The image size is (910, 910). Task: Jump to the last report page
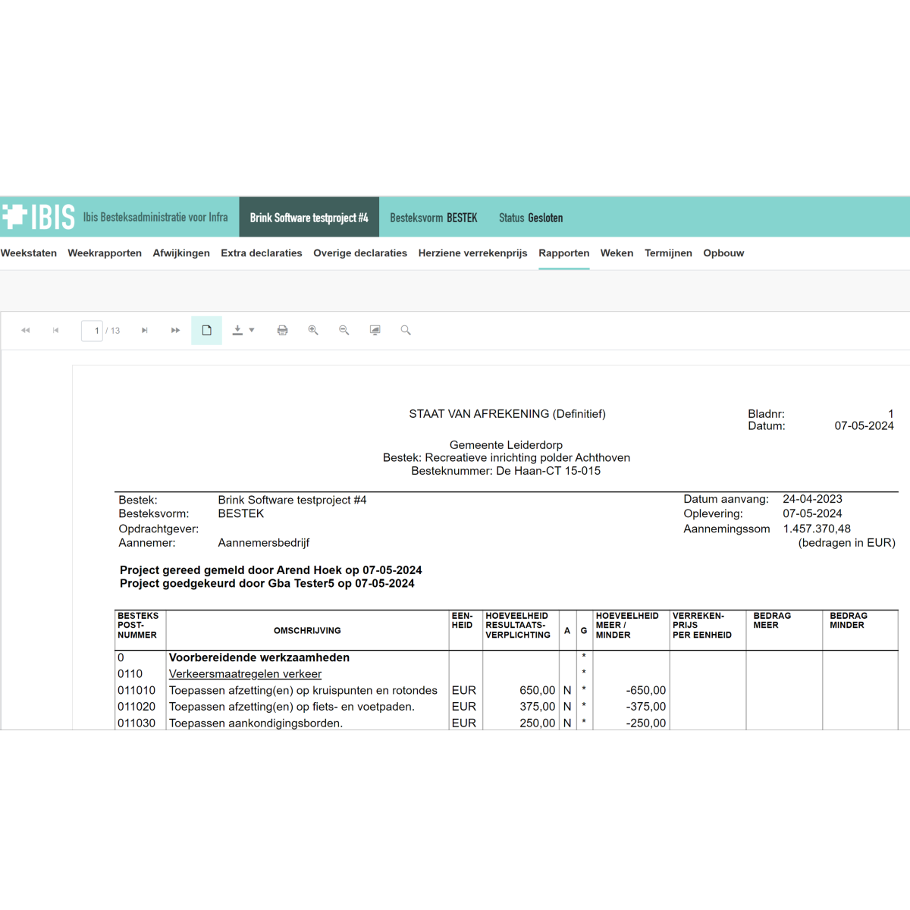(x=175, y=331)
